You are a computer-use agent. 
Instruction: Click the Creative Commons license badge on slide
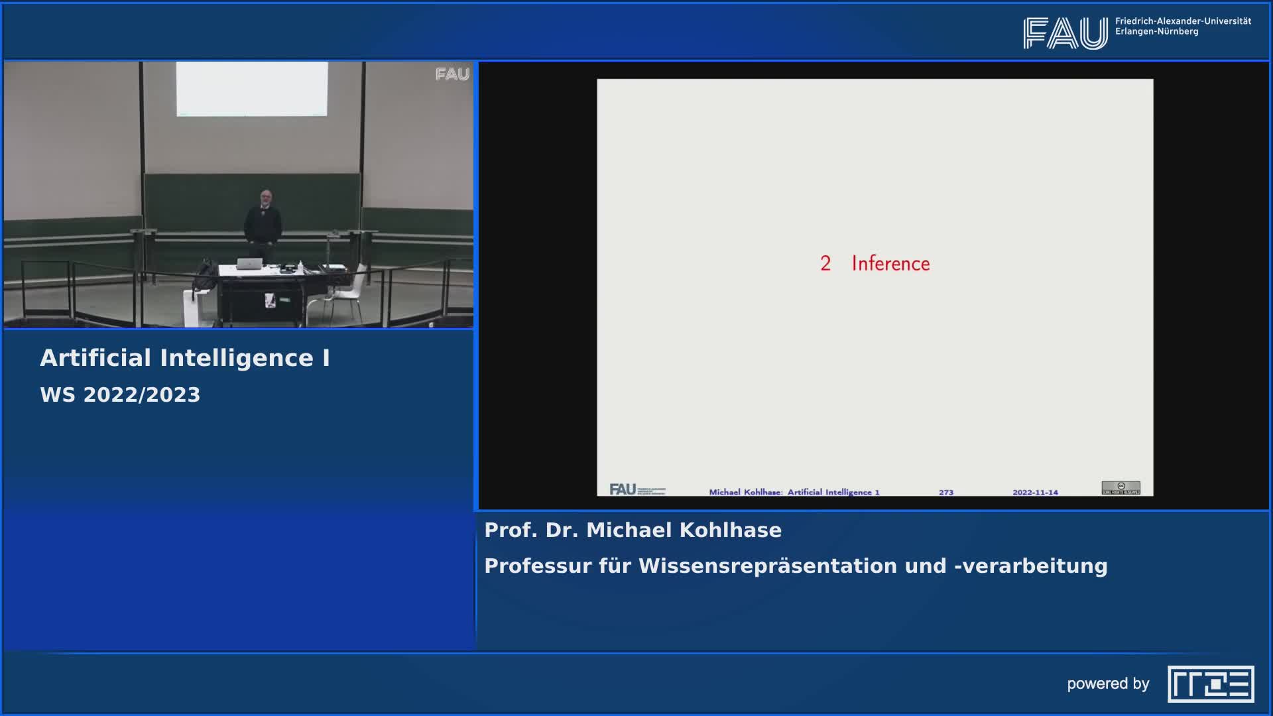point(1121,488)
